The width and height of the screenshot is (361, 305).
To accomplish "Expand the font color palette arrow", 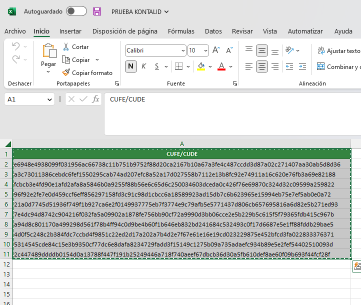I will click(x=230, y=67).
